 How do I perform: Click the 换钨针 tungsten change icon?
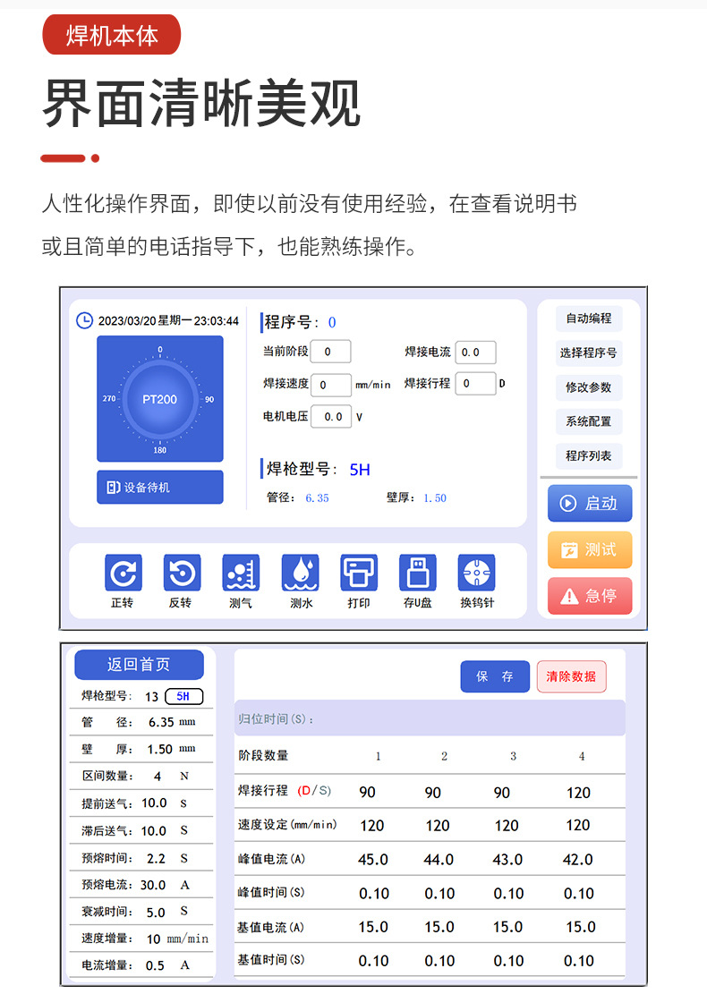(x=476, y=573)
